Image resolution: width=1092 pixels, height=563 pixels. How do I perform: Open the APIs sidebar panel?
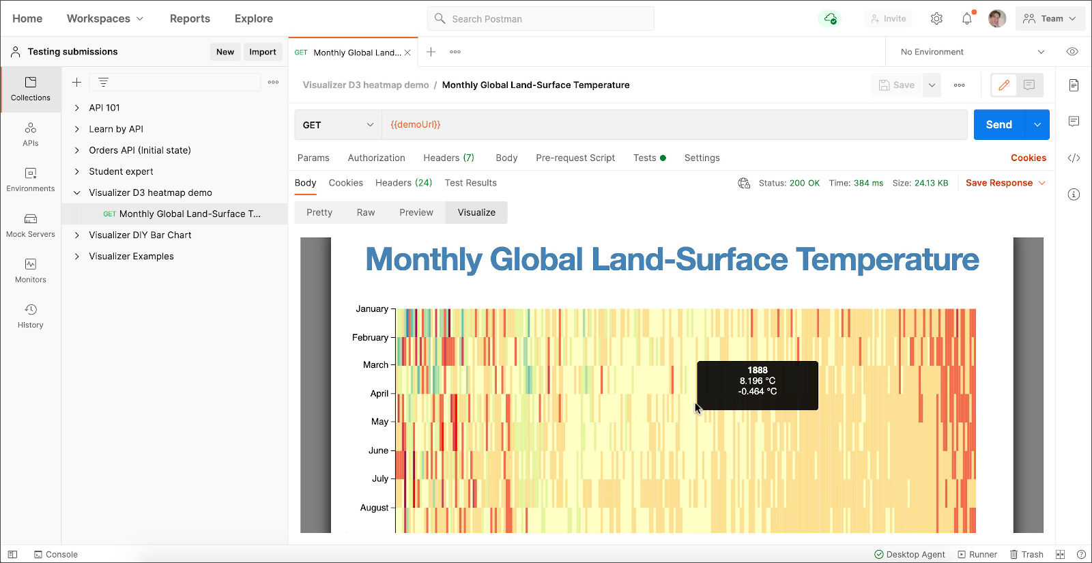[31, 134]
